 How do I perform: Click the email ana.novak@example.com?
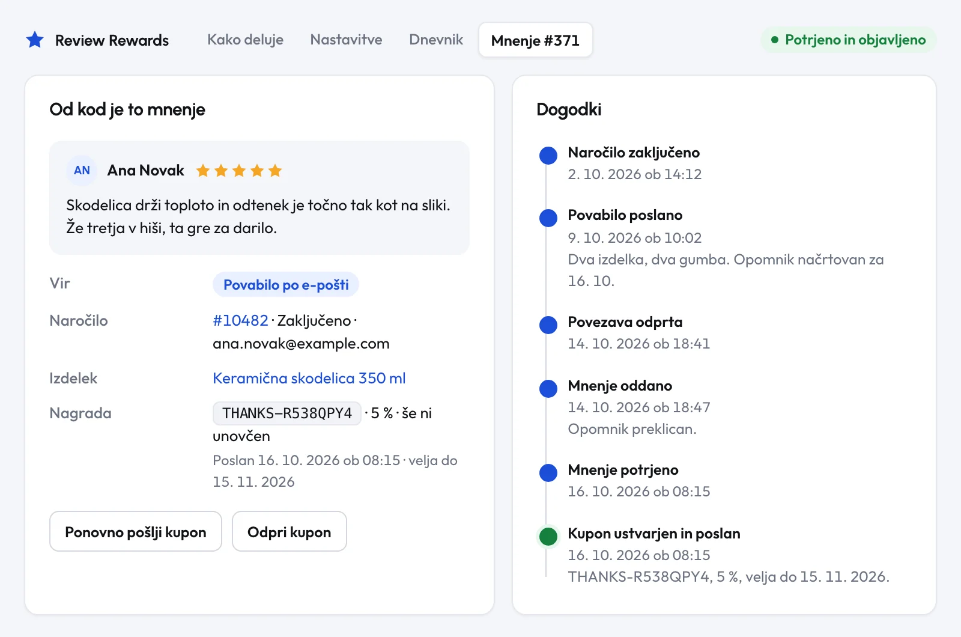[301, 343]
